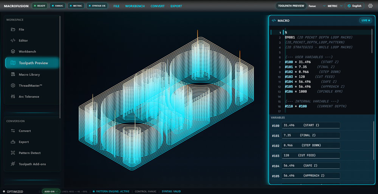
Task: Open the Arc Tolerance sliders icon
Action: pyautogui.click(x=13, y=97)
